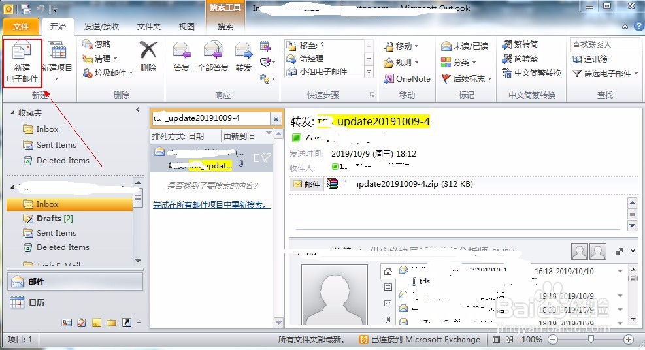Open Inbox under Favorites
This screenshot has height=350, width=645.
coord(41,129)
